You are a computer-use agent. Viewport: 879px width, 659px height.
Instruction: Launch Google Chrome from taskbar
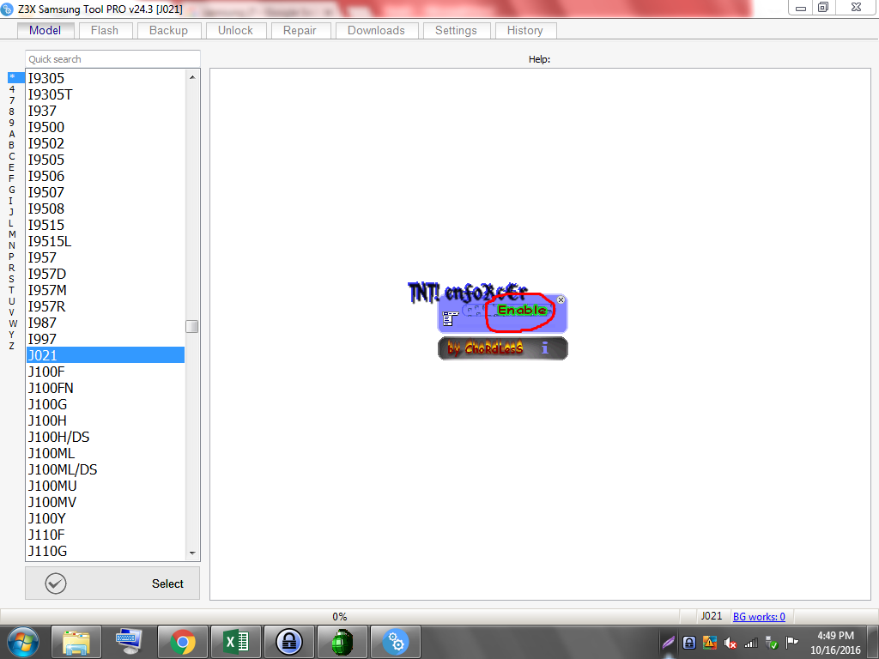coord(183,642)
